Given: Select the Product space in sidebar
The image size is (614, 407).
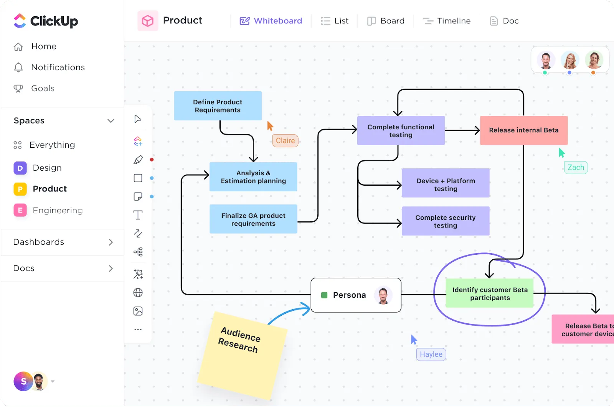Looking at the screenshot, I should point(50,189).
